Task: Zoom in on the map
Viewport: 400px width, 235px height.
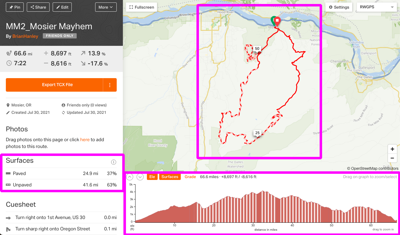Action: (x=392, y=149)
